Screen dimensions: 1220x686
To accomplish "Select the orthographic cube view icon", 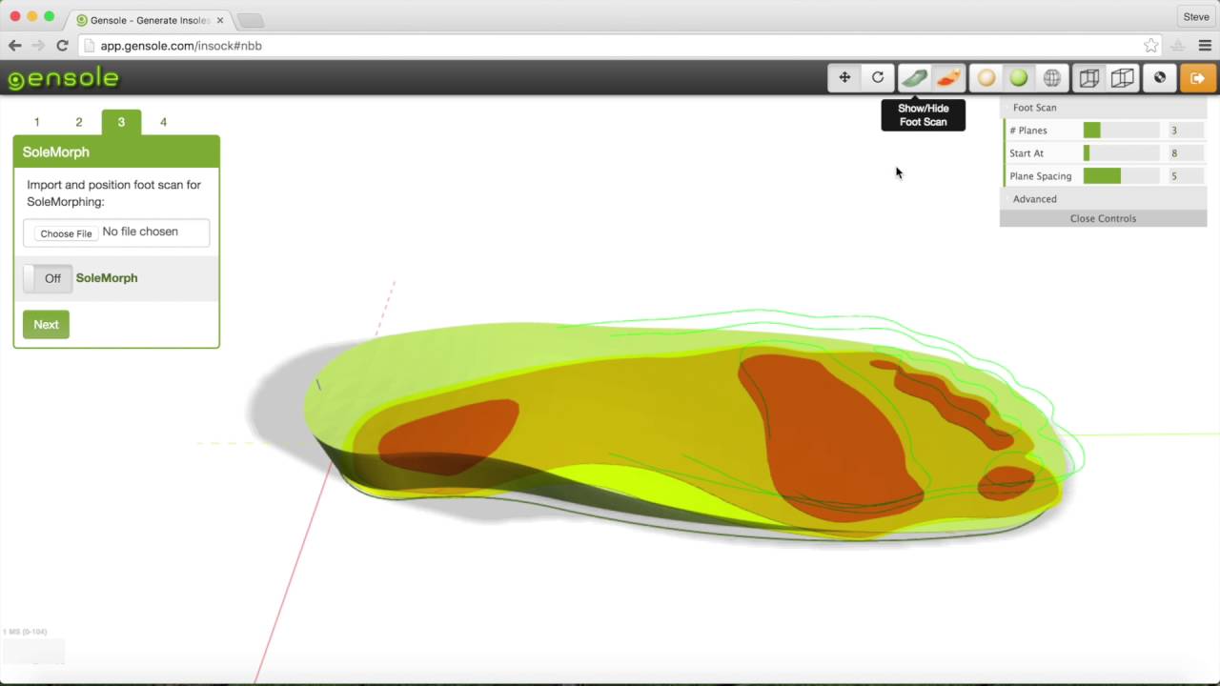I will 1123,78.
